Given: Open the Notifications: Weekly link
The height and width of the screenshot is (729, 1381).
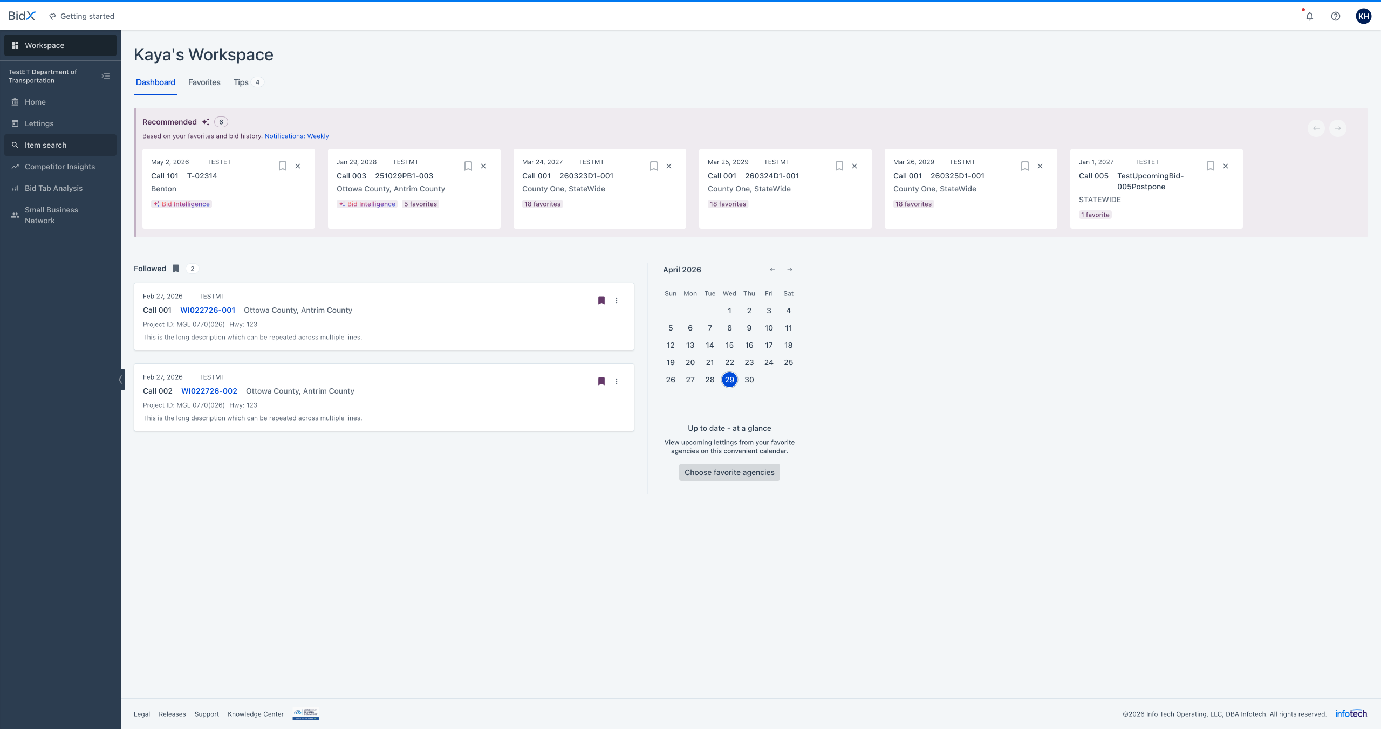Looking at the screenshot, I should point(296,136).
